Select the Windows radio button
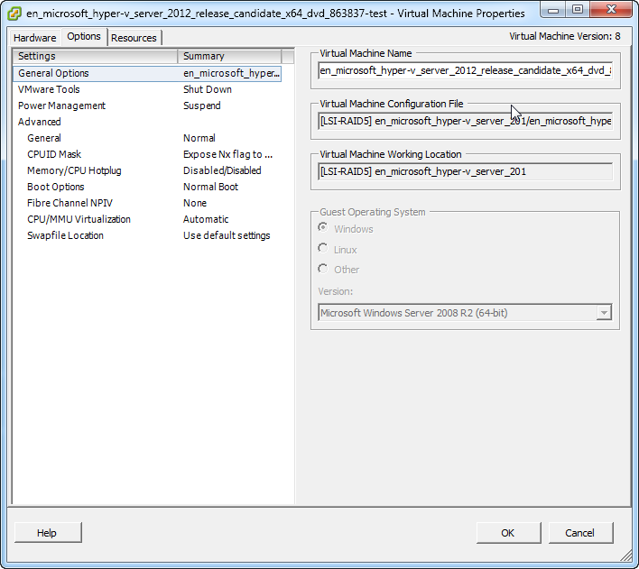The width and height of the screenshot is (639, 569). coord(323,227)
